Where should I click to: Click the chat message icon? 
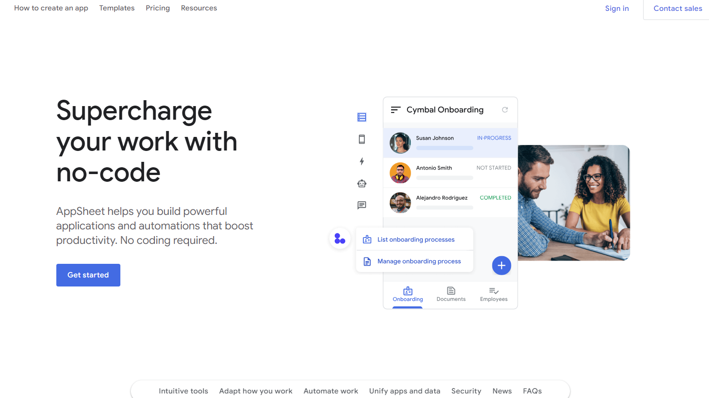click(362, 205)
